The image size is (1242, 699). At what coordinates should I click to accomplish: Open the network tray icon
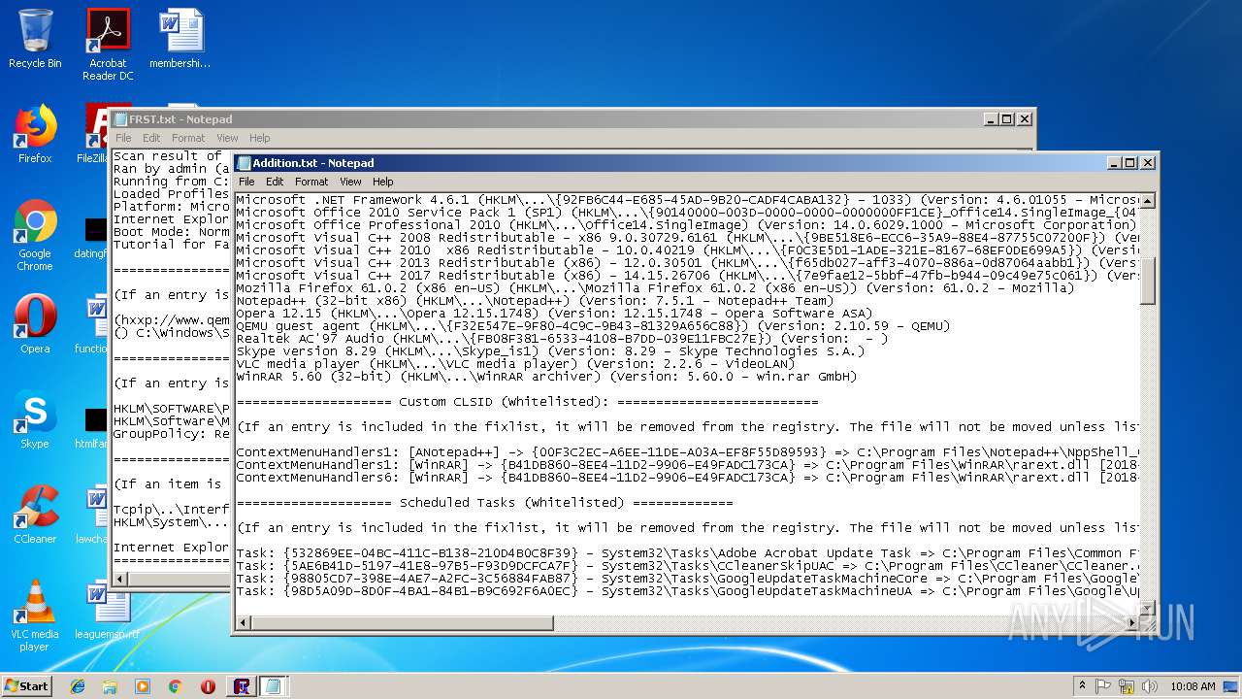1127,686
